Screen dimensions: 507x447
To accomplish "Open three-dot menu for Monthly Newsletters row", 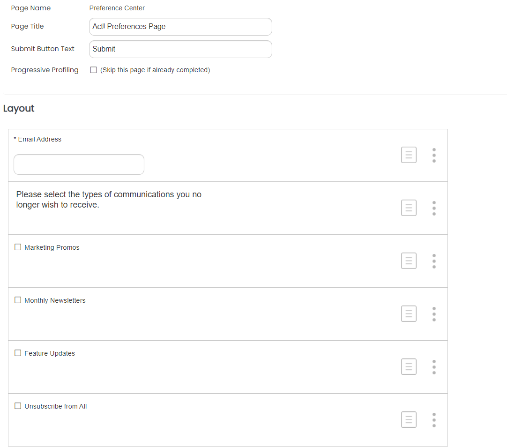I will point(434,314).
